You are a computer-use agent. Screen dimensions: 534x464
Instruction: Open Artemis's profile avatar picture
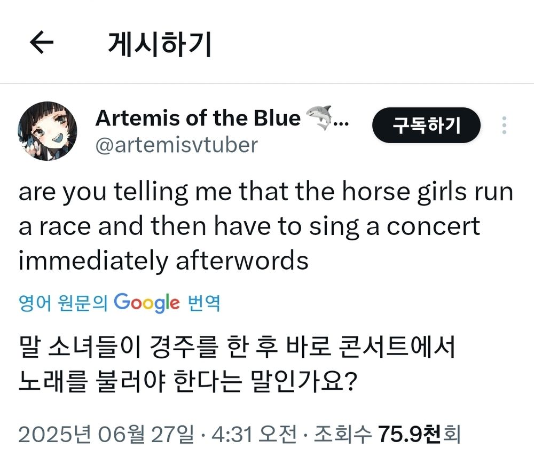[x=48, y=131]
